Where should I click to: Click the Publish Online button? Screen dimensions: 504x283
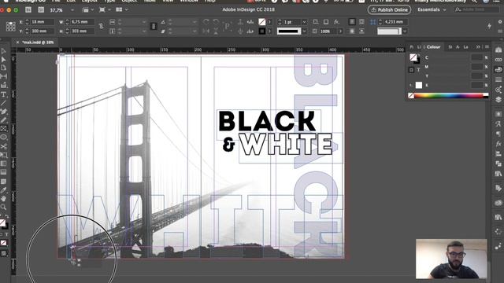pyautogui.click(x=389, y=10)
